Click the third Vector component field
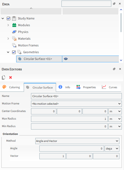 point(106,156)
